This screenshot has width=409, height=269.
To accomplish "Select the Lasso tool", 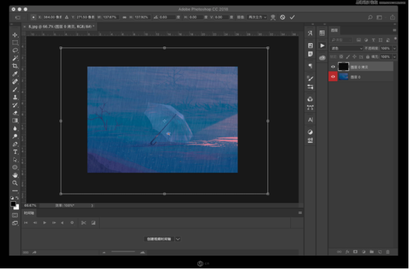I will [15, 50].
